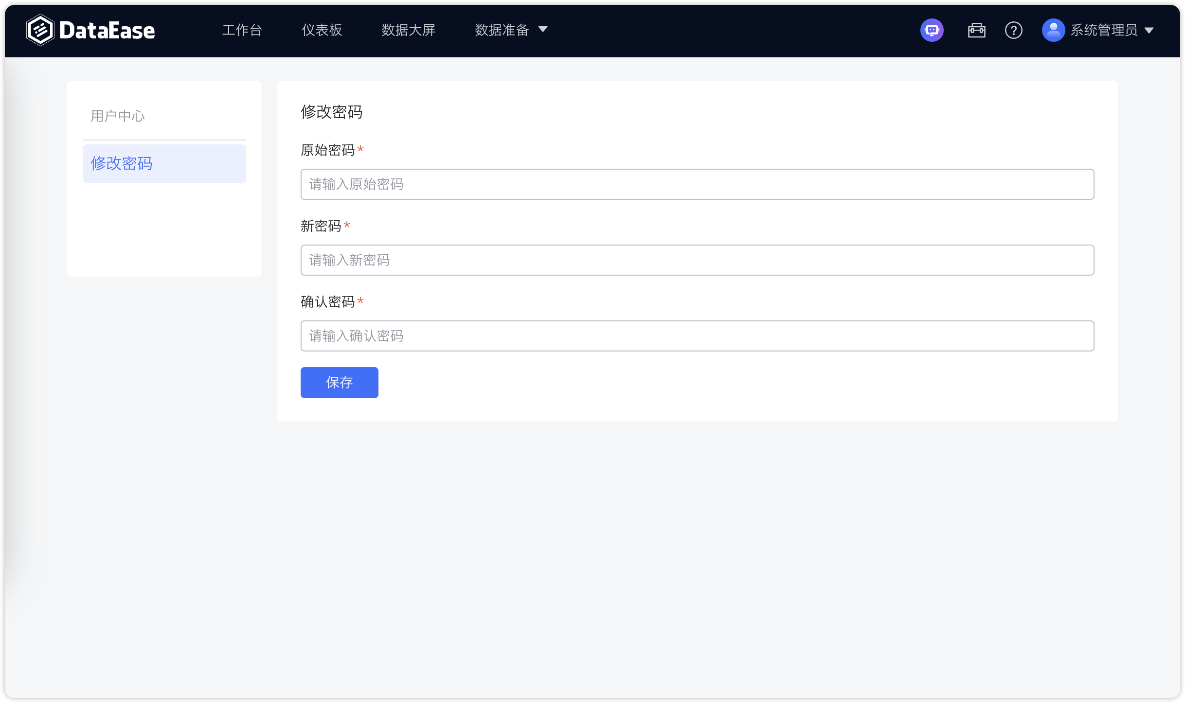Open the toolbox settings icon
Viewport: 1185px width, 703px height.
point(976,30)
